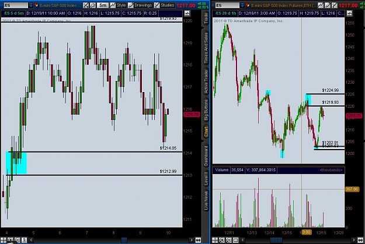Click the chart mode icon above left chart price axis
The width and height of the screenshot is (365, 244).
pyautogui.click(x=187, y=13)
